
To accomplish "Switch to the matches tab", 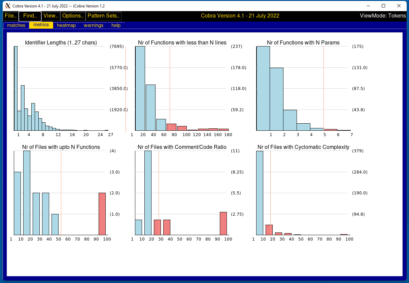I will click(x=16, y=25).
